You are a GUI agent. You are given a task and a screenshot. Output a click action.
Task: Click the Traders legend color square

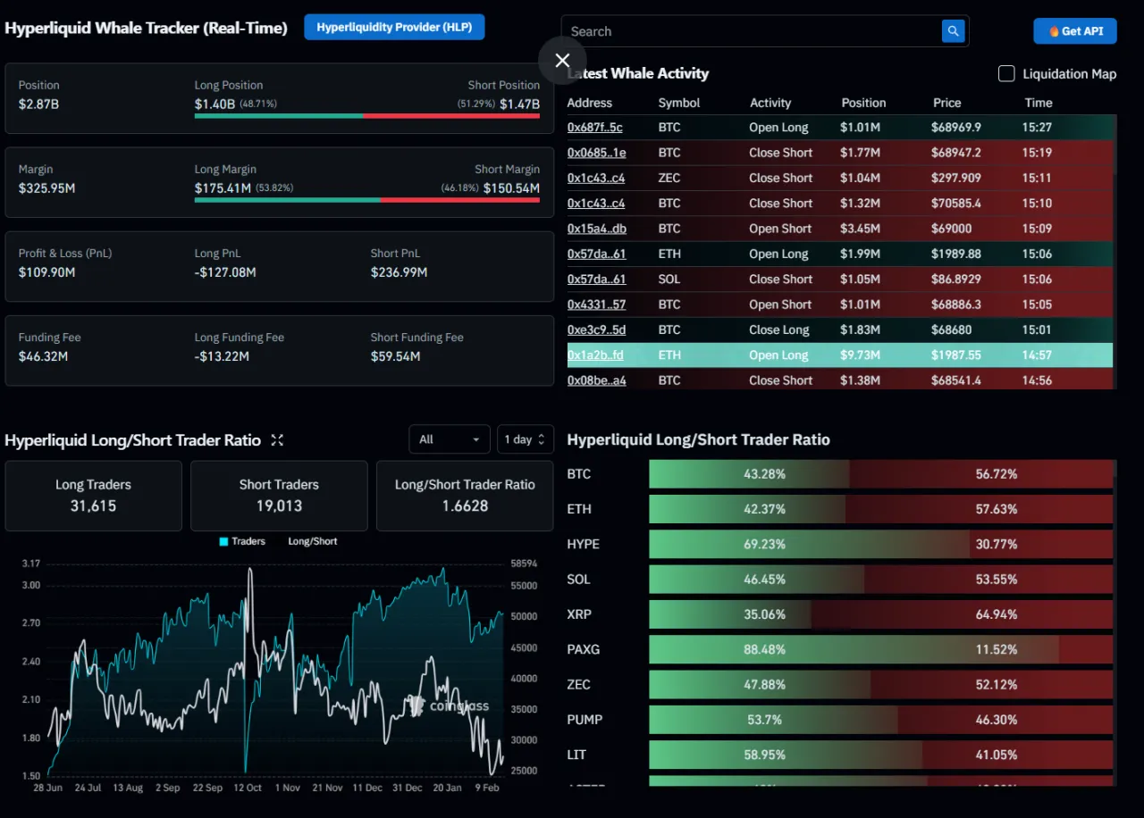click(223, 541)
